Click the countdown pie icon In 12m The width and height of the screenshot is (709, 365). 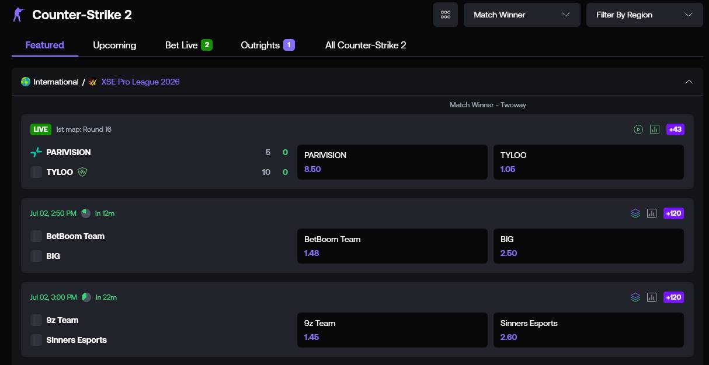[x=86, y=213]
